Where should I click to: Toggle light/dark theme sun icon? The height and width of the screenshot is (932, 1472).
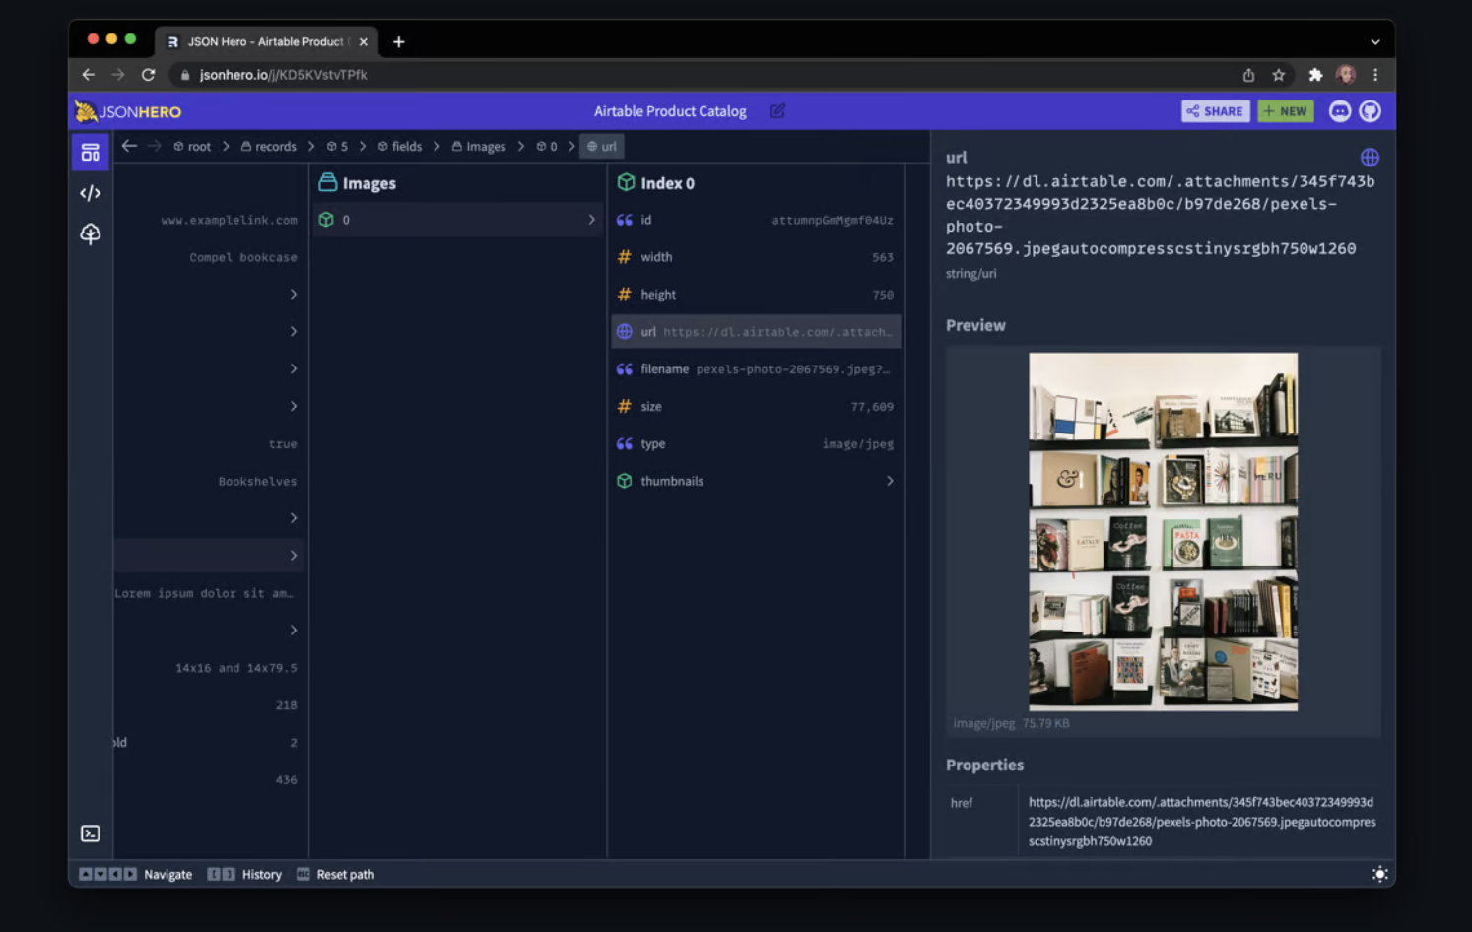coord(1379,874)
